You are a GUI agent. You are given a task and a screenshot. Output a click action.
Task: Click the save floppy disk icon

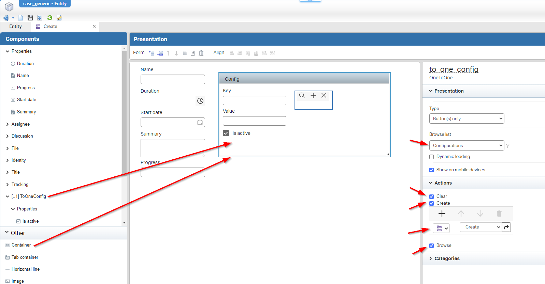30,18
